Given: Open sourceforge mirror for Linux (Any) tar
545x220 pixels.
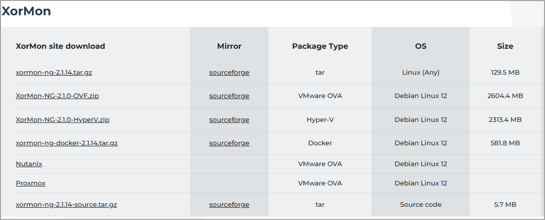Looking at the screenshot, I should click(229, 73).
